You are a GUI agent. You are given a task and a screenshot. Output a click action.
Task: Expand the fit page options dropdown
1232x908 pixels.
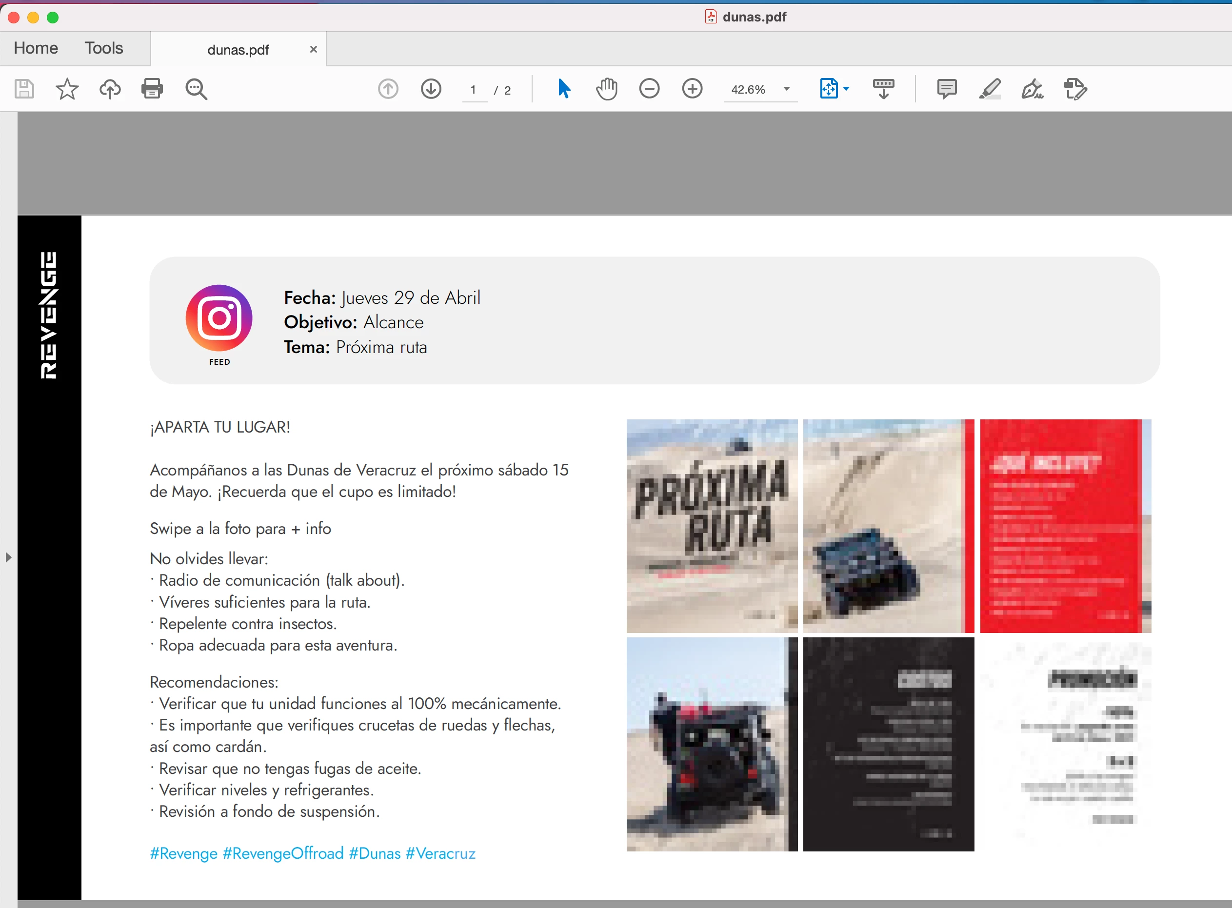[846, 89]
